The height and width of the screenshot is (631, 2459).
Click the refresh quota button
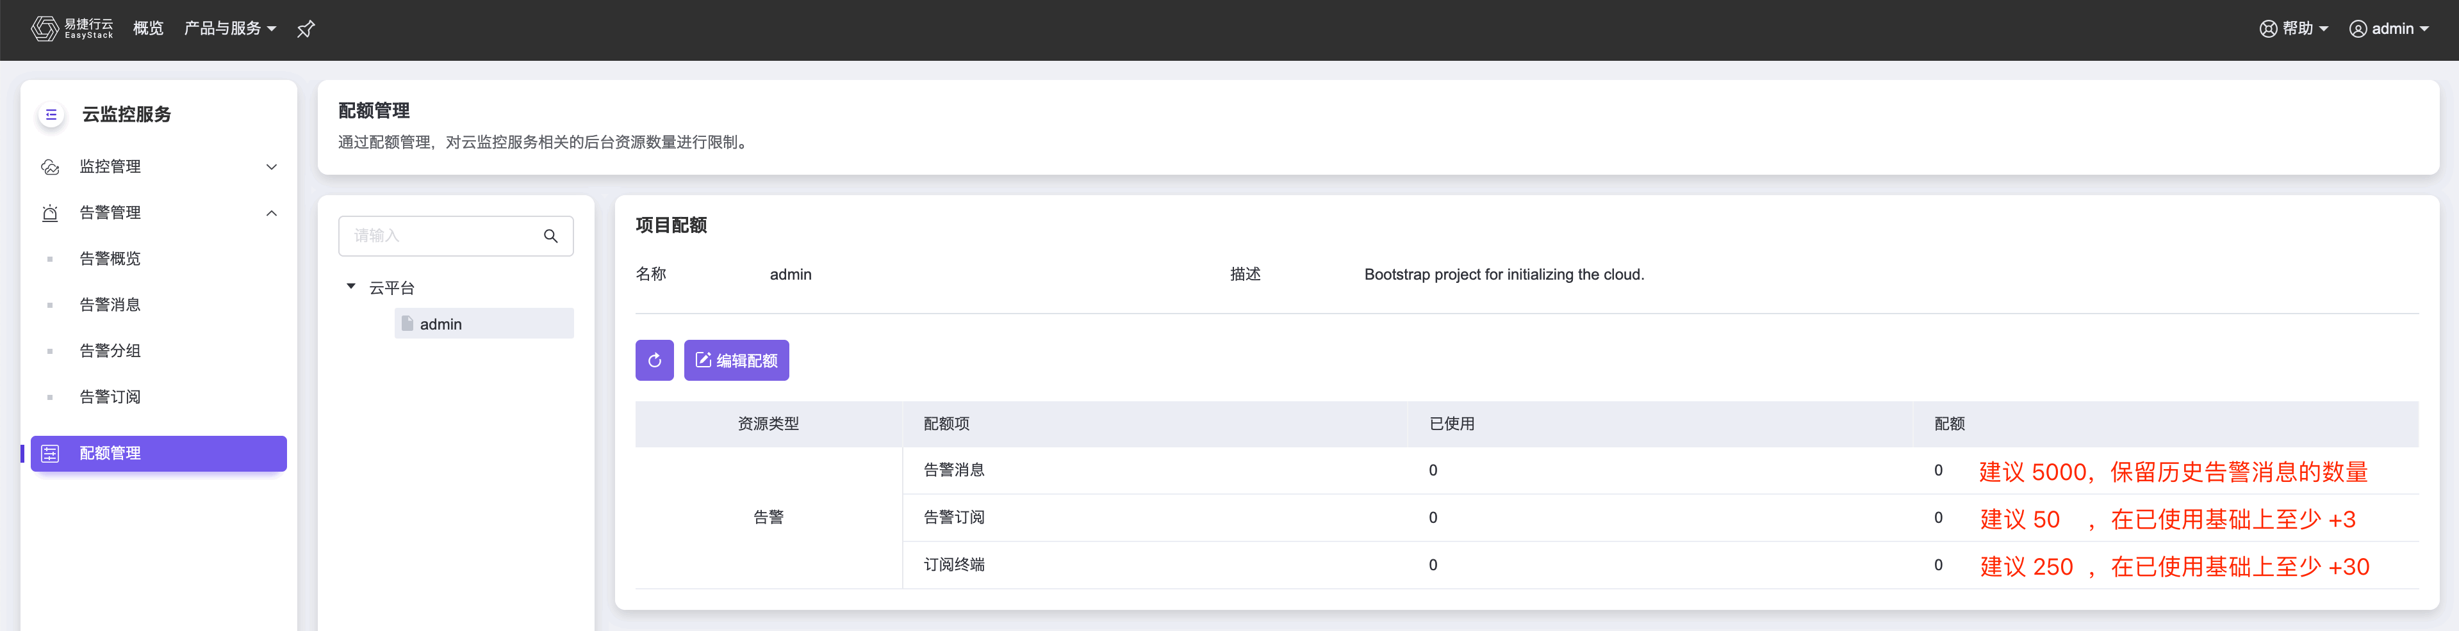654,360
